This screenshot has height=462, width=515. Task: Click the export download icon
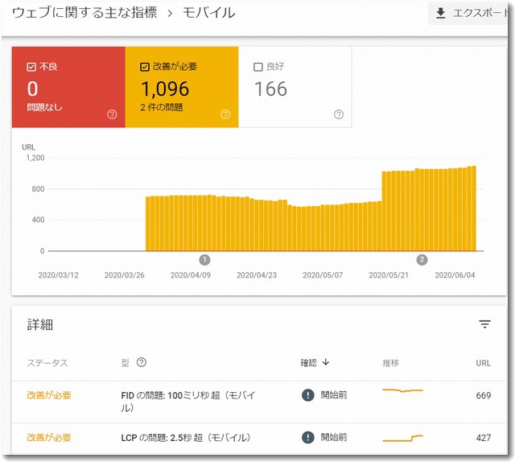(440, 14)
